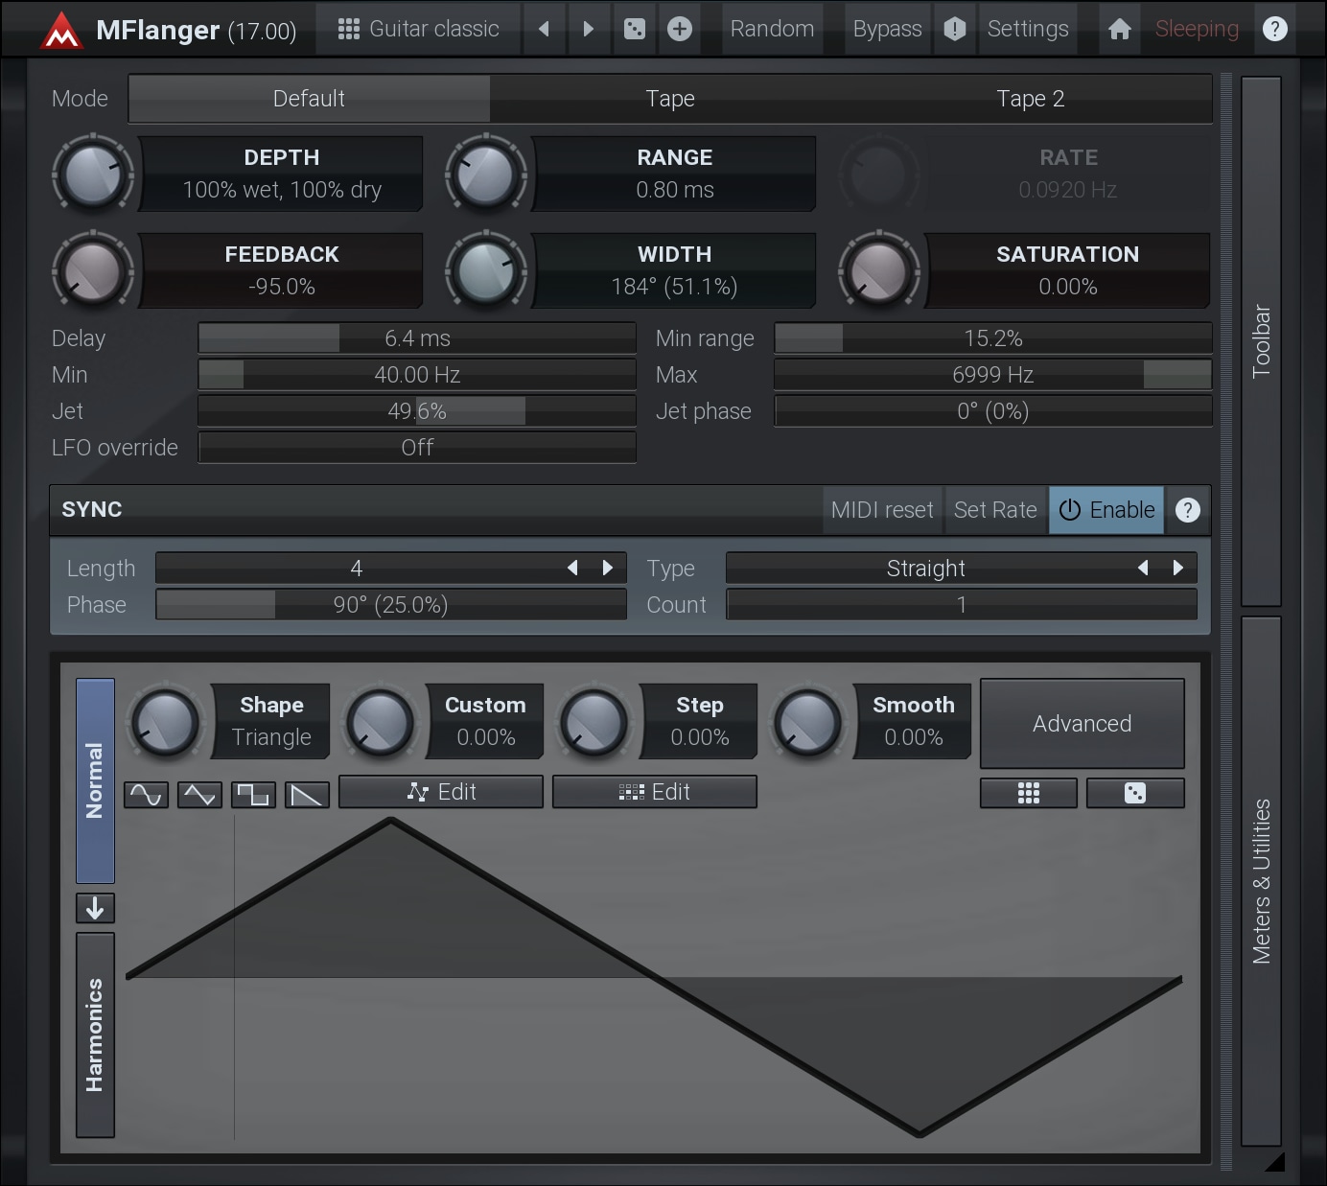Image resolution: width=1327 pixels, height=1186 pixels.
Task: Open the Guitar classic preset list
Action: pos(419,29)
